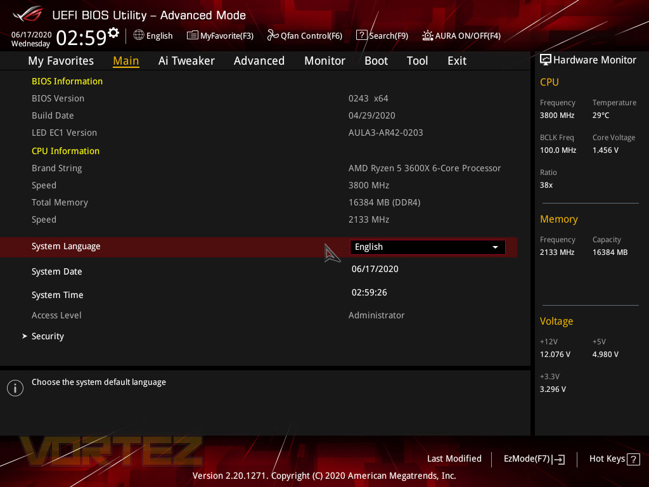Viewport: 649px width, 487px height.
Task: Open the Security menu item
Action: (48, 336)
